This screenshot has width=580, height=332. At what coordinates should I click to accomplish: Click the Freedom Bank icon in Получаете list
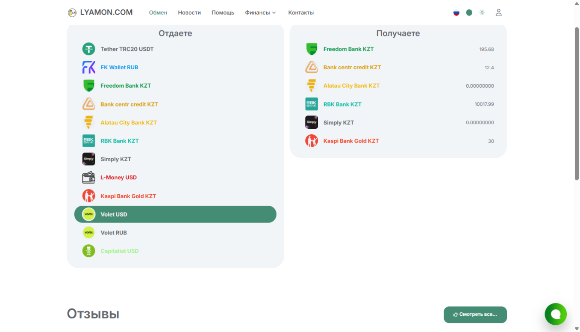click(312, 49)
